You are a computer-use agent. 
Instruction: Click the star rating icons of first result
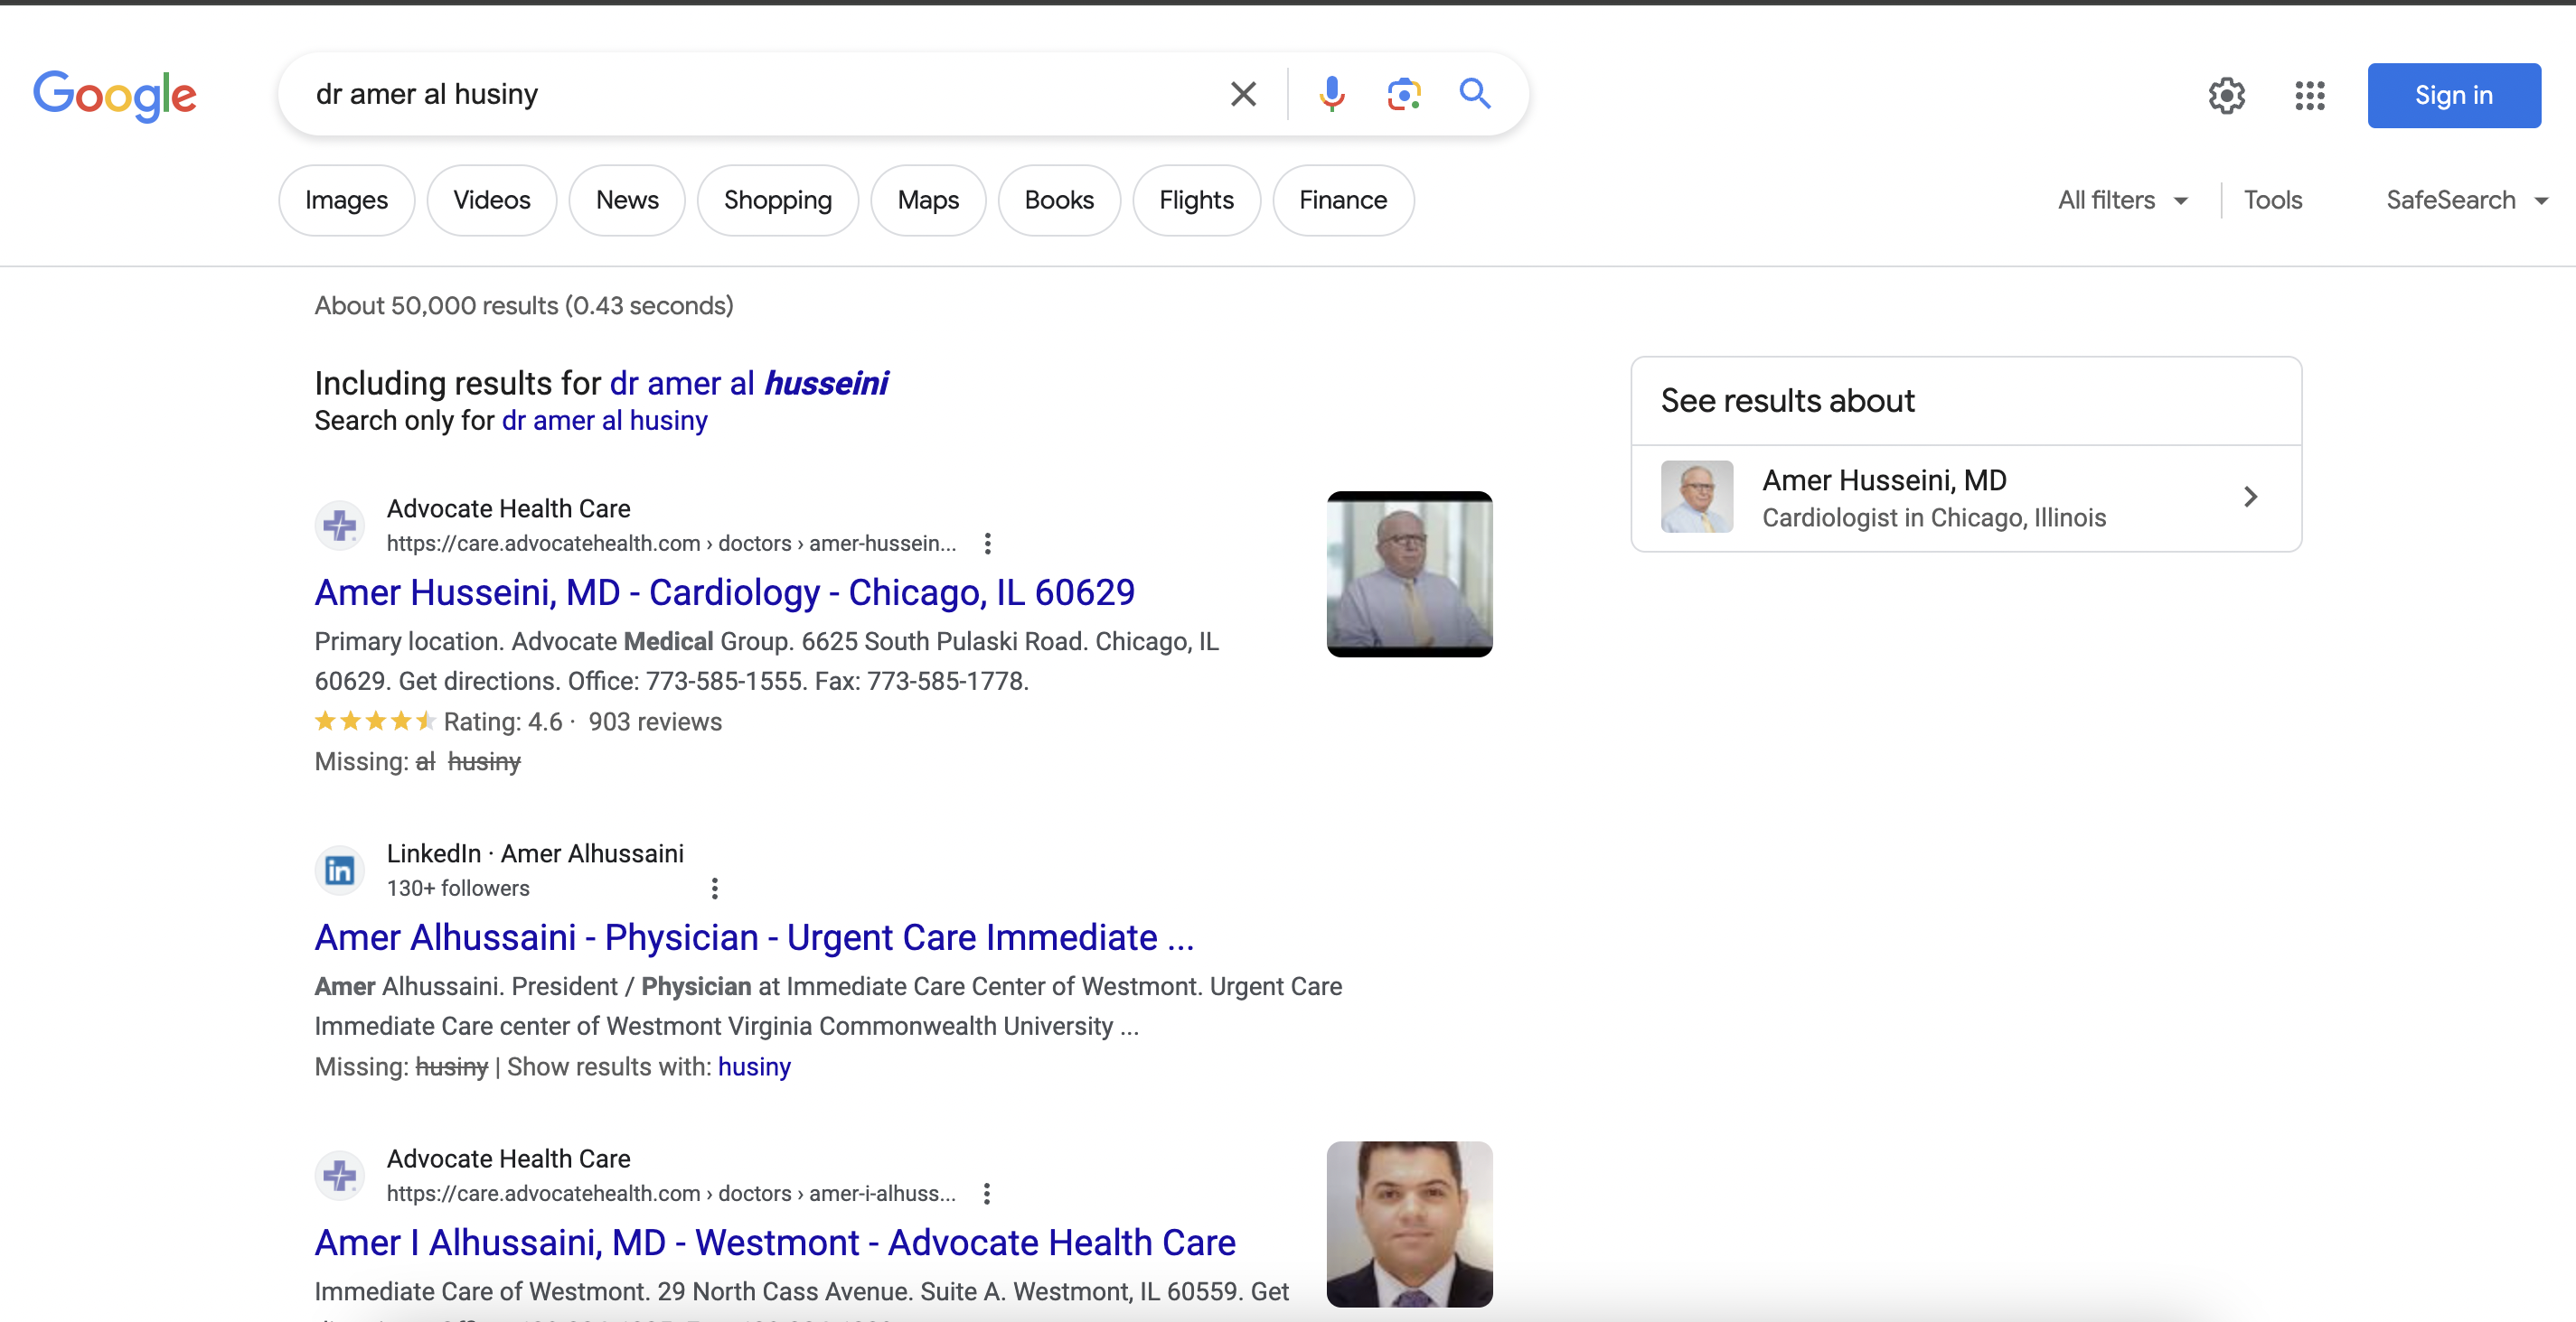(375, 722)
